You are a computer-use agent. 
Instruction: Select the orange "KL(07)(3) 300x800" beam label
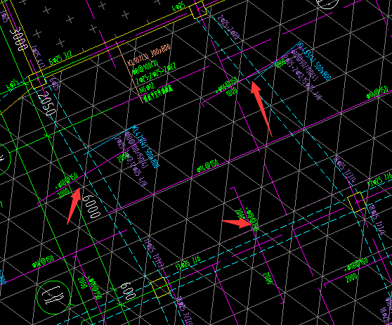[149, 55]
